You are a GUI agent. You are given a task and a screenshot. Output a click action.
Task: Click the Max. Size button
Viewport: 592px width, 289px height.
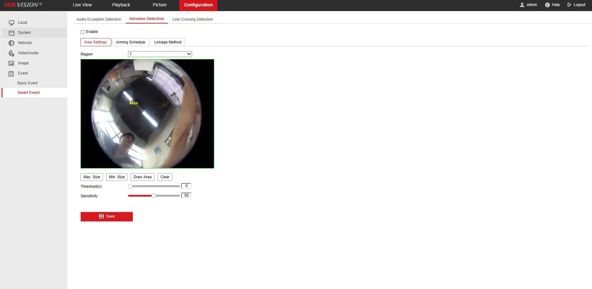[92, 177]
